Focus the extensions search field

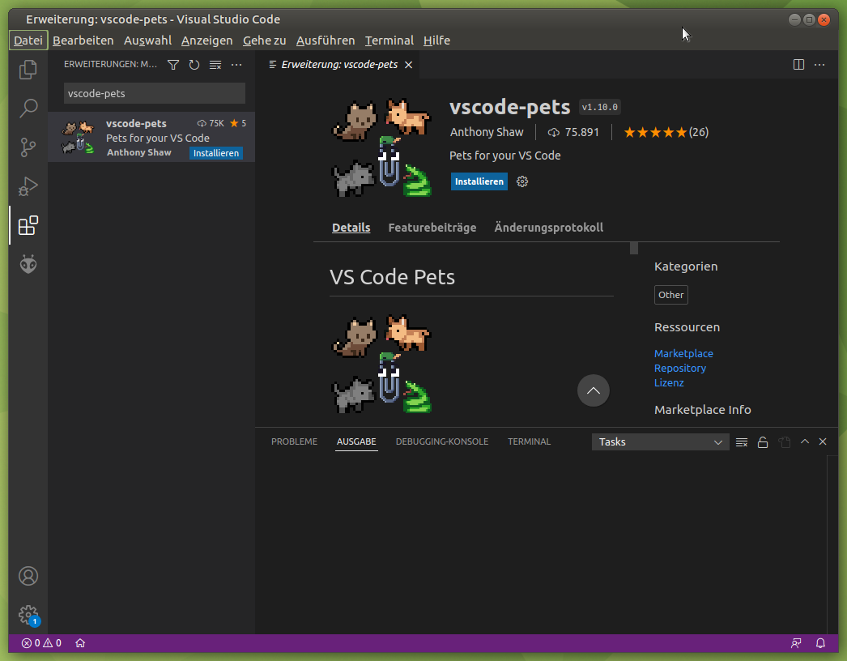(x=155, y=93)
